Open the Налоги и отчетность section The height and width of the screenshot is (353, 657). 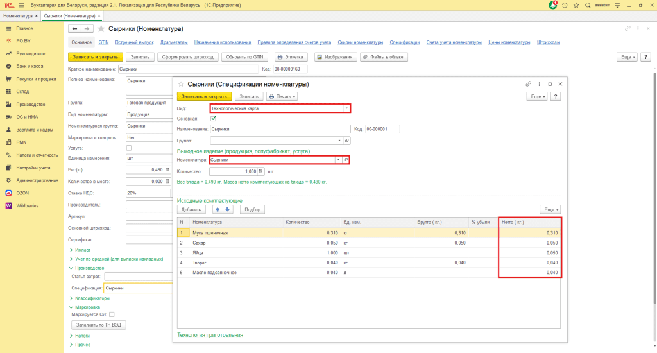tap(37, 155)
